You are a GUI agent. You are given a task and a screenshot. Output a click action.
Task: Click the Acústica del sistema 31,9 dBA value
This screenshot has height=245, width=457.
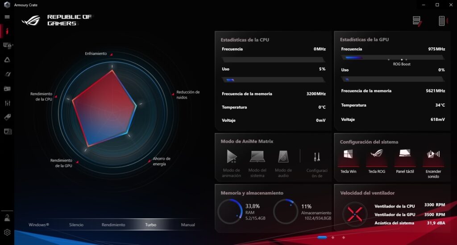[436, 223]
